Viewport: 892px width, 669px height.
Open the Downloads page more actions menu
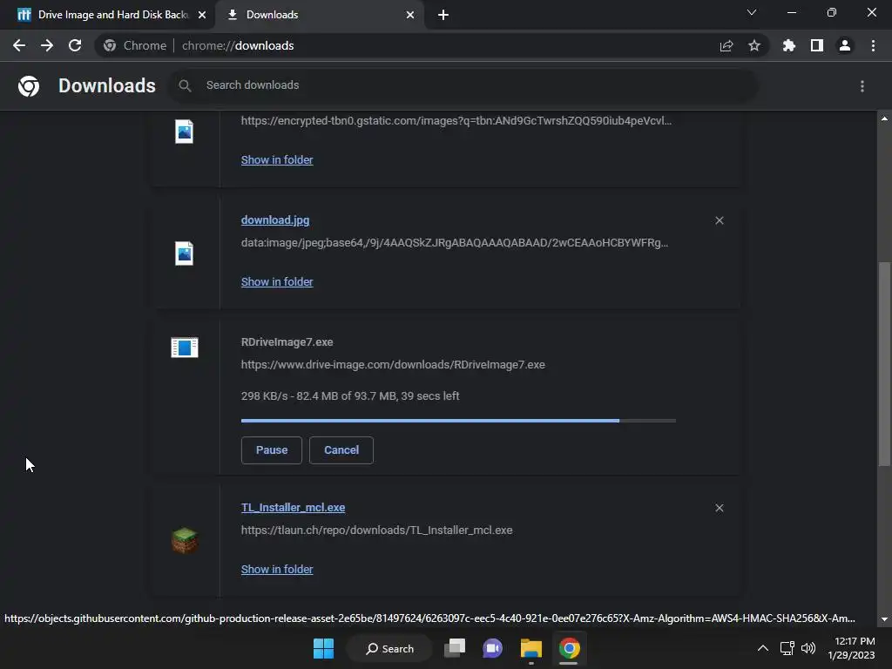point(862,86)
